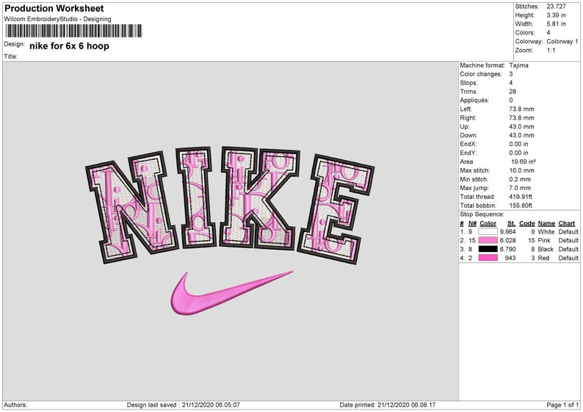The width and height of the screenshot is (583, 412).
Task: Click the Max stitch value 10.0 mm
Action: coord(521,170)
